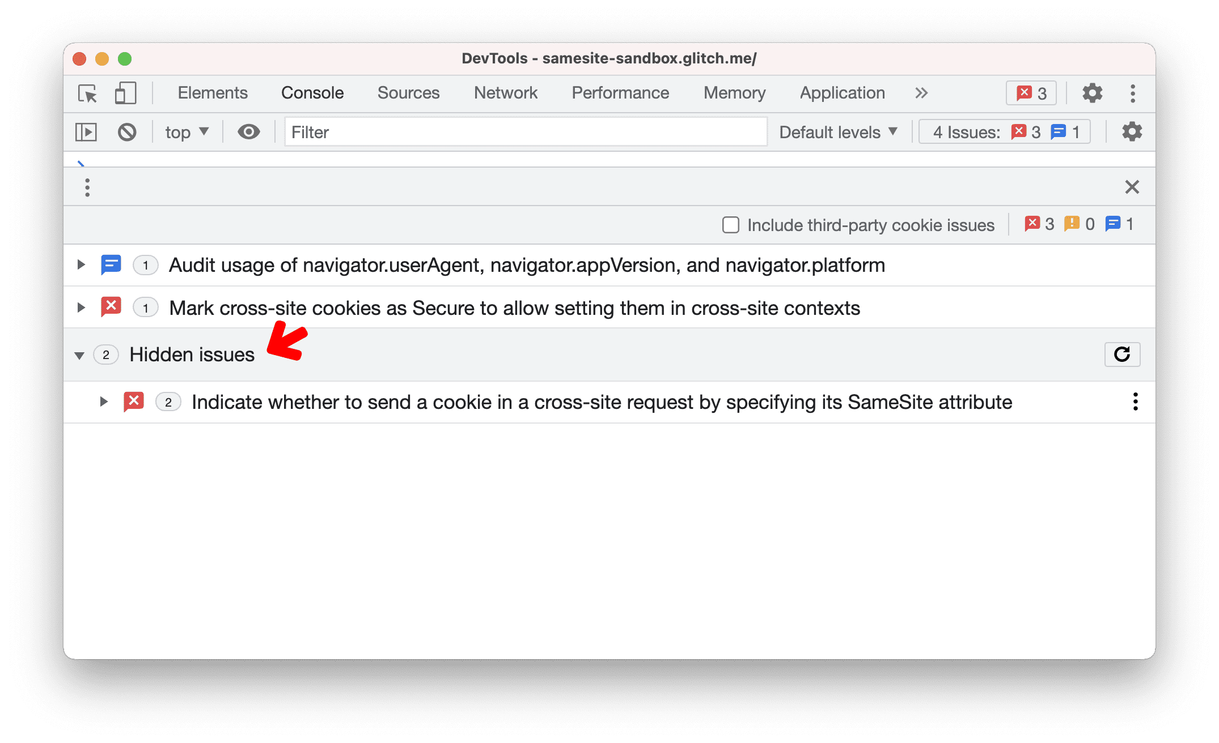The image size is (1219, 743).
Task: Toggle the inspect element cursor icon
Action: (87, 92)
